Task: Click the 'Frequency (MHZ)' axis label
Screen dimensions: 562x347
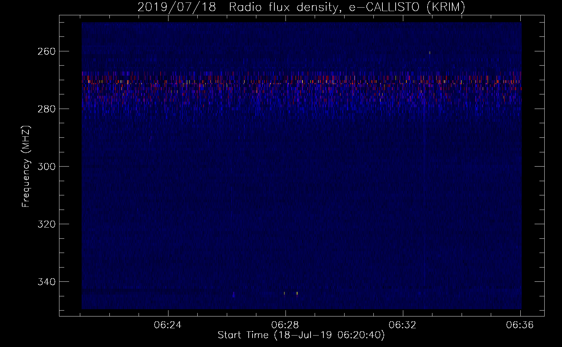Action: click(26, 166)
